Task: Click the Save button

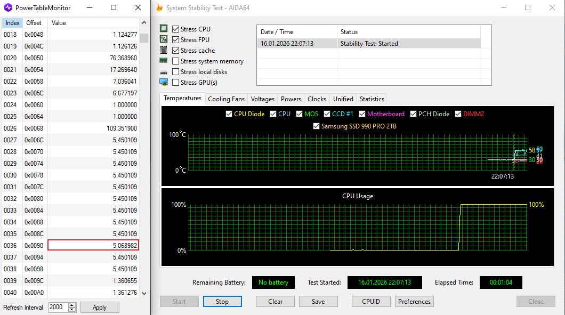Action: pyautogui.click(x=318, y=302)
